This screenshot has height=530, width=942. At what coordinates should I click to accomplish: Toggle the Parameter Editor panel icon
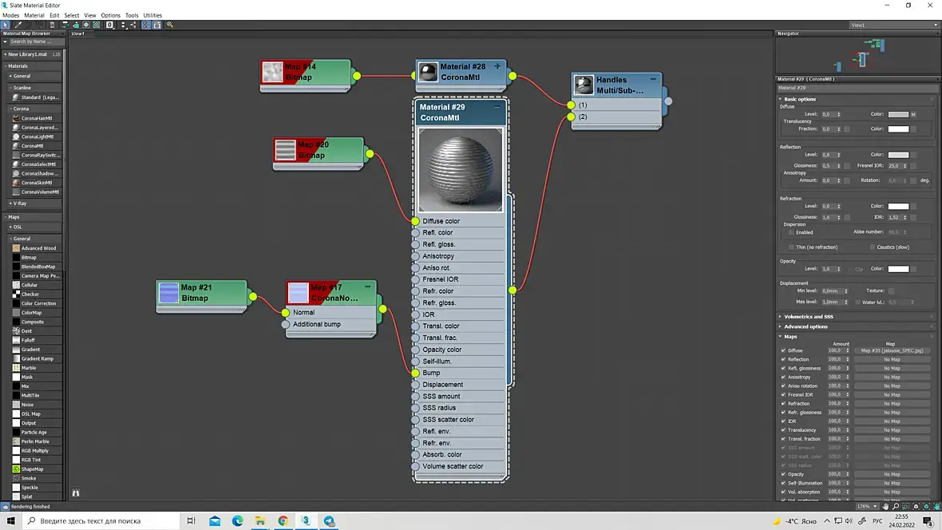(x=156, y=26)
